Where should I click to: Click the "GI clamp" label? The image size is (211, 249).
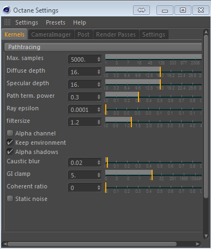coord(19,174)
